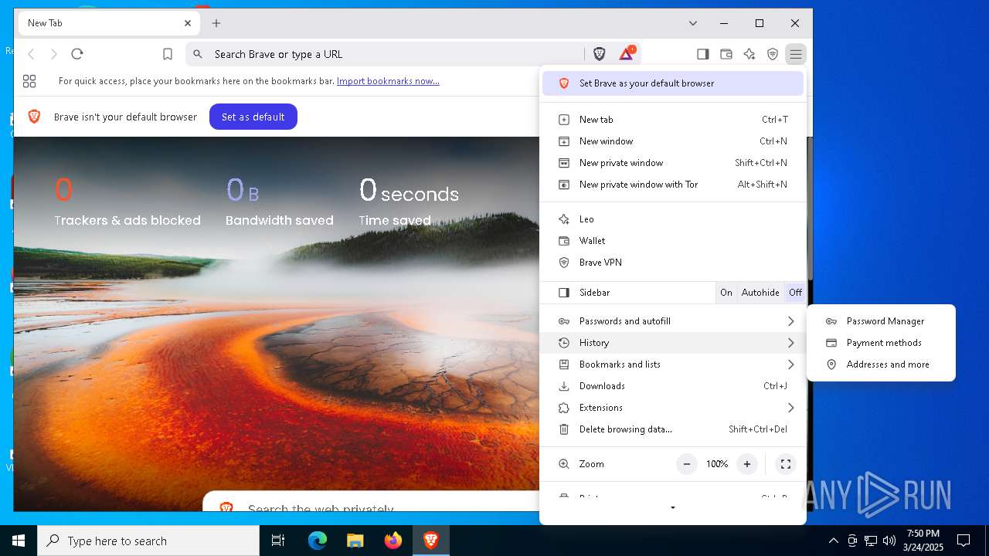Viewport: 989px width, 556px height.
Task: Click the volume icon in system tray
Action: [889, 541]
